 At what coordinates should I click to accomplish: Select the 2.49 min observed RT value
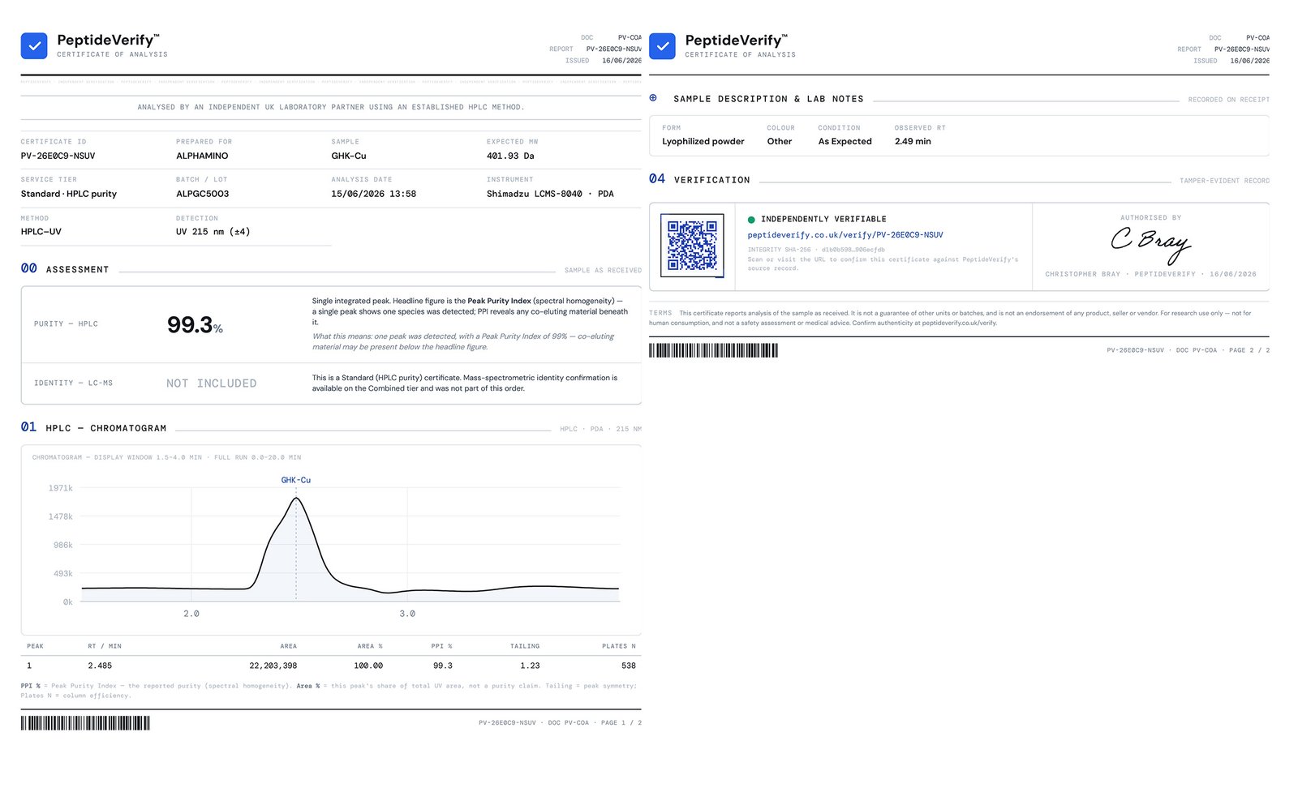(913, 141)
